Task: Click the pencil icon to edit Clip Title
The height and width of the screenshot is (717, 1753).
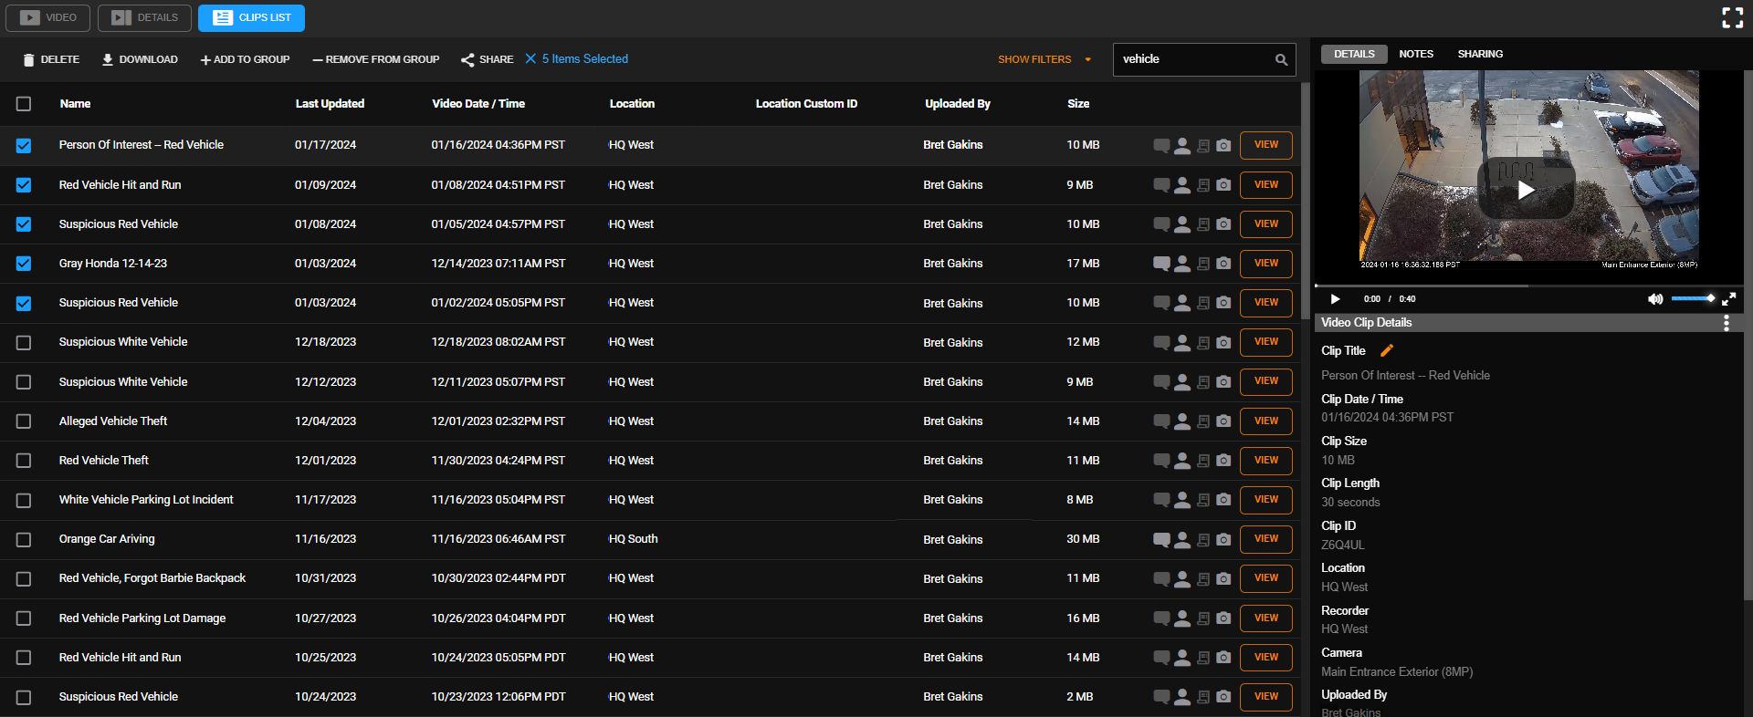Action: coord(1386,351)
